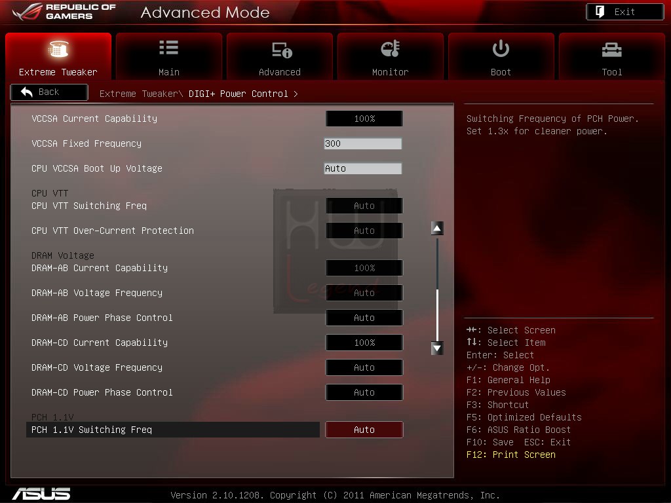Click the scrollbar thumb
671x503 pixels.
437,315
